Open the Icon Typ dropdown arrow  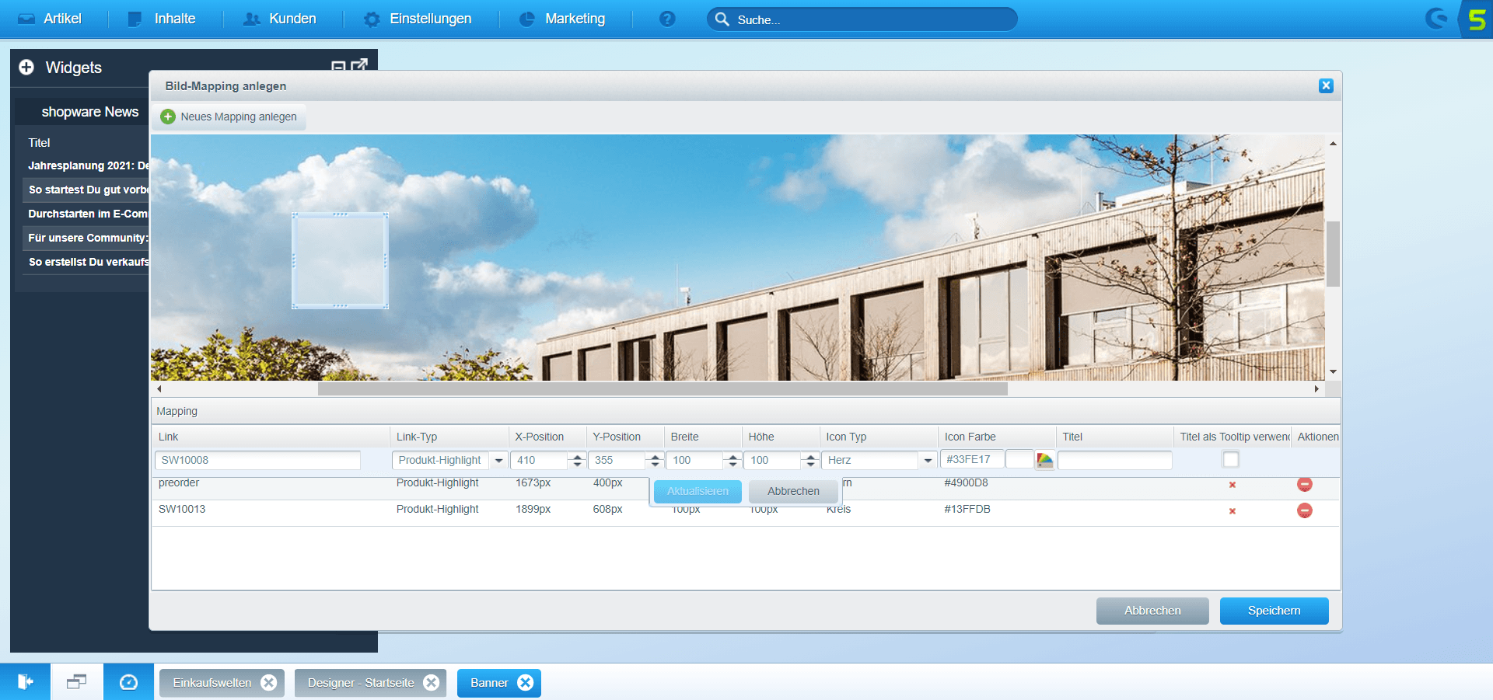928,461
